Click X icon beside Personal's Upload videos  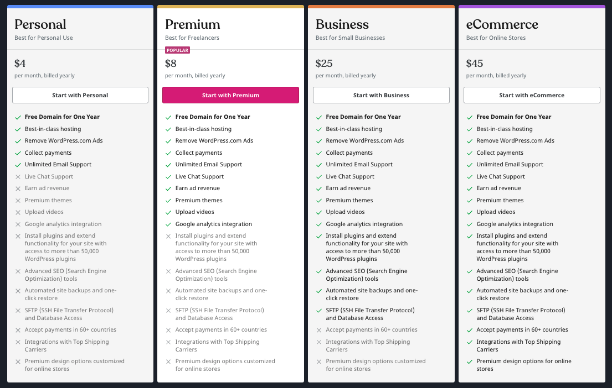(18, 212)
